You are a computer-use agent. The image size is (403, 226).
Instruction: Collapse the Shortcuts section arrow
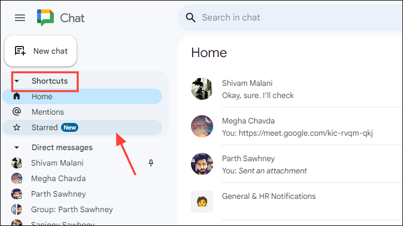click(x=17, y=81)
